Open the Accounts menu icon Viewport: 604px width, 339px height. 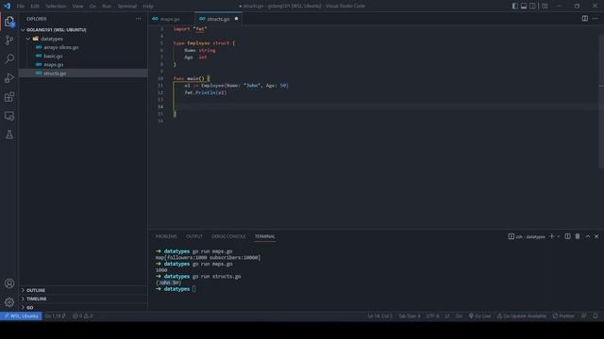tap(9, 283)
